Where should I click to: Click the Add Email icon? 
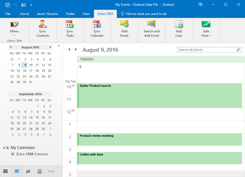tap(124, 24)
